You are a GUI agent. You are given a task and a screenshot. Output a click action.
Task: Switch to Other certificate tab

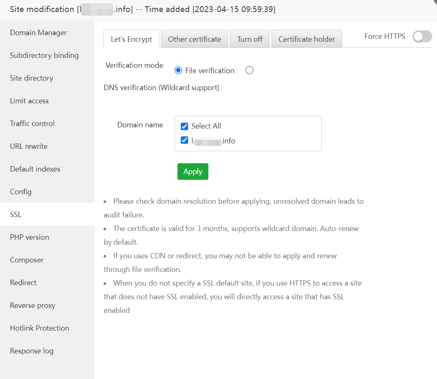tap(194, 39)
